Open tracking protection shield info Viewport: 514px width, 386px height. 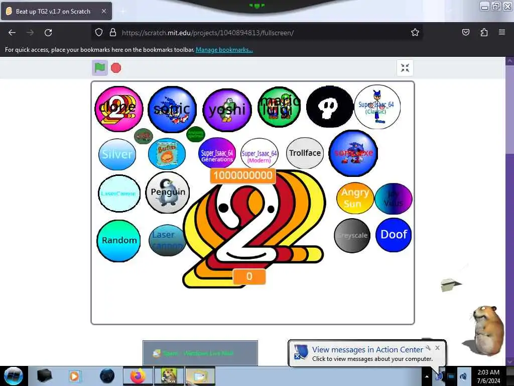[99, 33]
